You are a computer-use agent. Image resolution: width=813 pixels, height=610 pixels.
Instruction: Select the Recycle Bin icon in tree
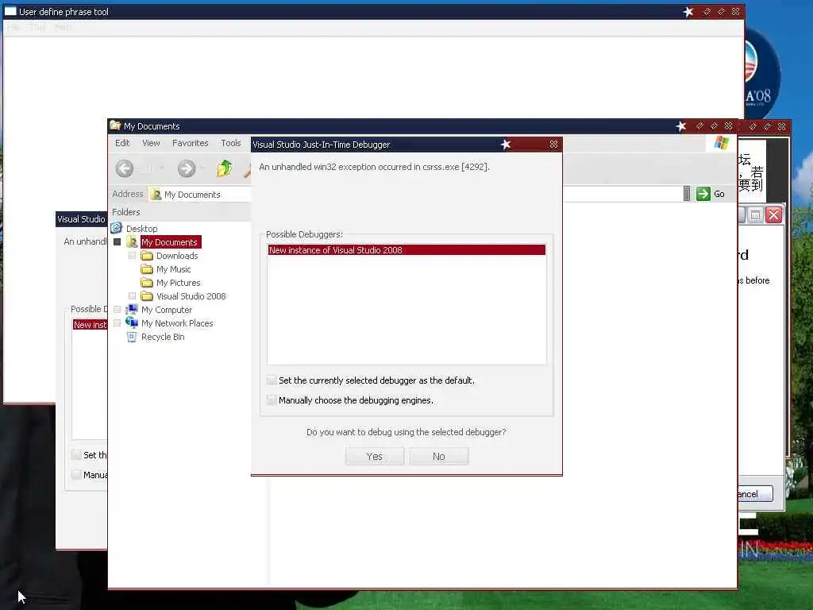132,337
